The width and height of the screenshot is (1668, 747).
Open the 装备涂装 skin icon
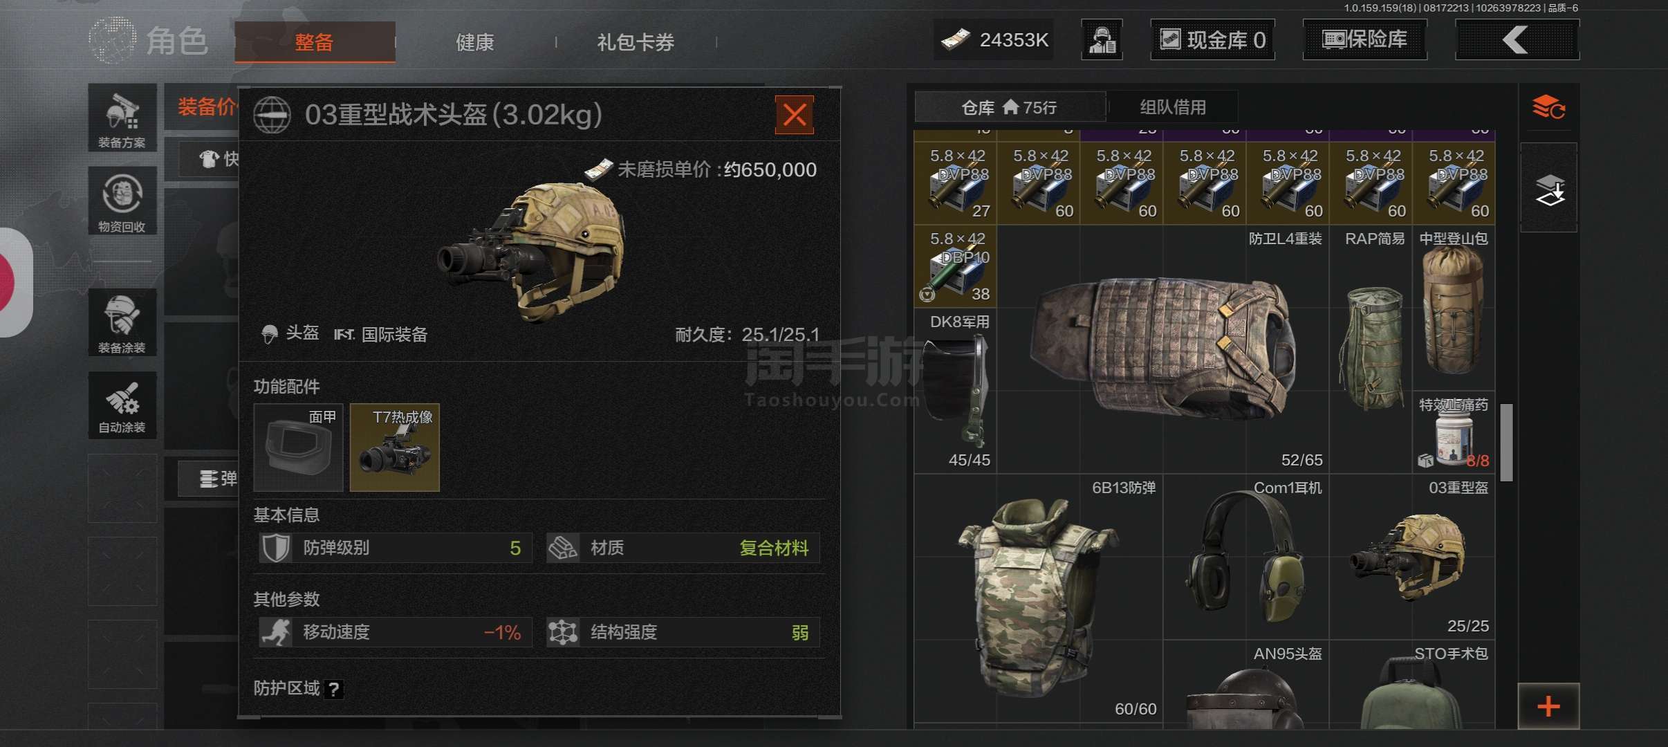click(122, 322)
